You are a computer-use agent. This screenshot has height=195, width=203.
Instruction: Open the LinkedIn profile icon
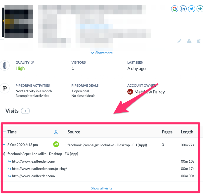(x=183, y=9)
